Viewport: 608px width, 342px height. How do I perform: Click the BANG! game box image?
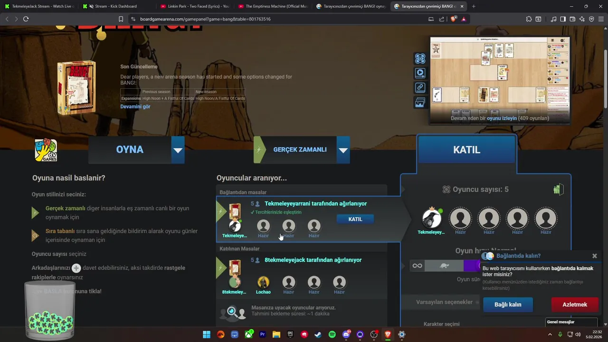tap(76, 88)
